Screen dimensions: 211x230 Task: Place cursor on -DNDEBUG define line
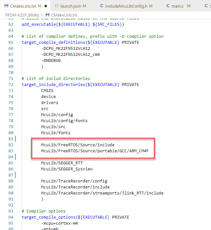pos(51,60)
